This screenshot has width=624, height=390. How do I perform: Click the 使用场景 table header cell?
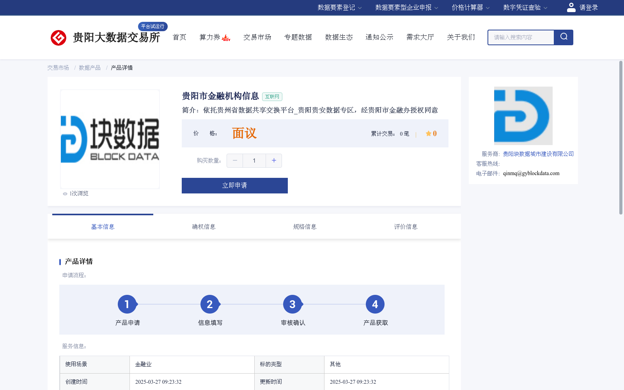click(x=95, y=364)
